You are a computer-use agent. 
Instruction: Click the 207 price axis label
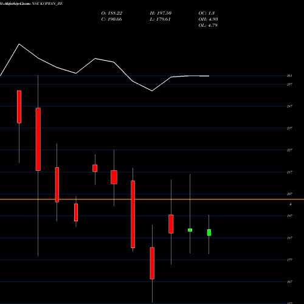coord(289,194)
